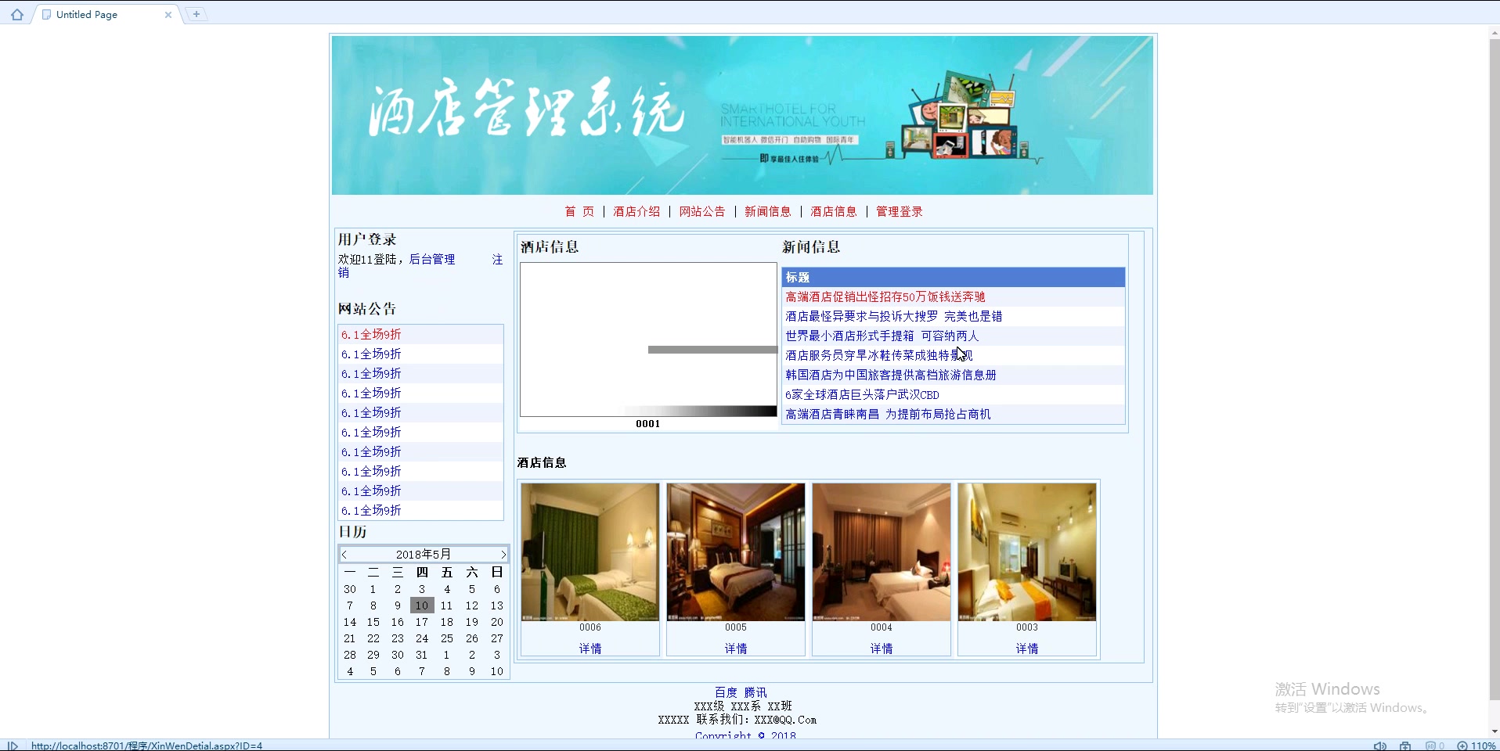
Task: Click the 酒店管理系统 banner image
Action: click(x=742, y=115)
